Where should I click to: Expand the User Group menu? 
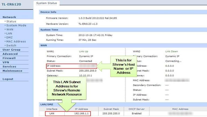[x=12, y=50]
